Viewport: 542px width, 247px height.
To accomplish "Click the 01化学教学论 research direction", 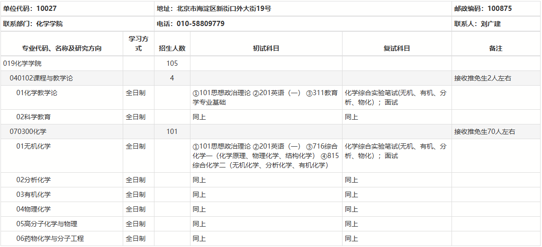I will point(37,93).
